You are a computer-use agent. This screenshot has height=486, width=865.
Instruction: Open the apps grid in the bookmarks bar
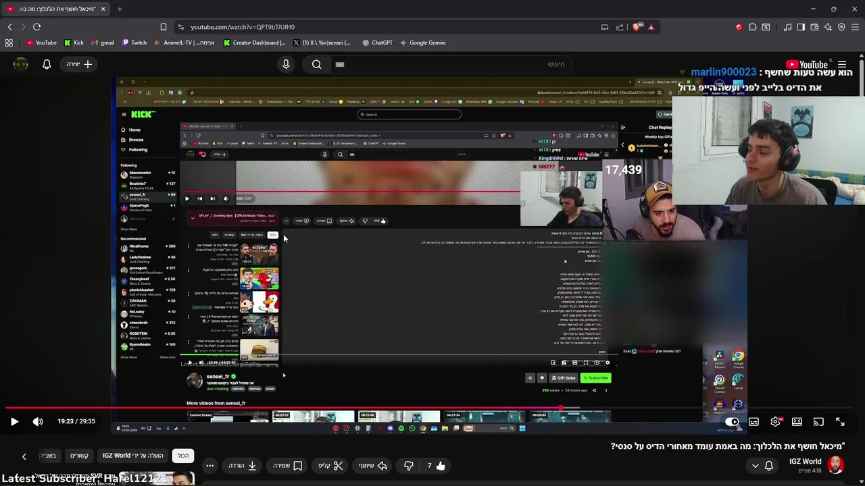pos(9,43)
